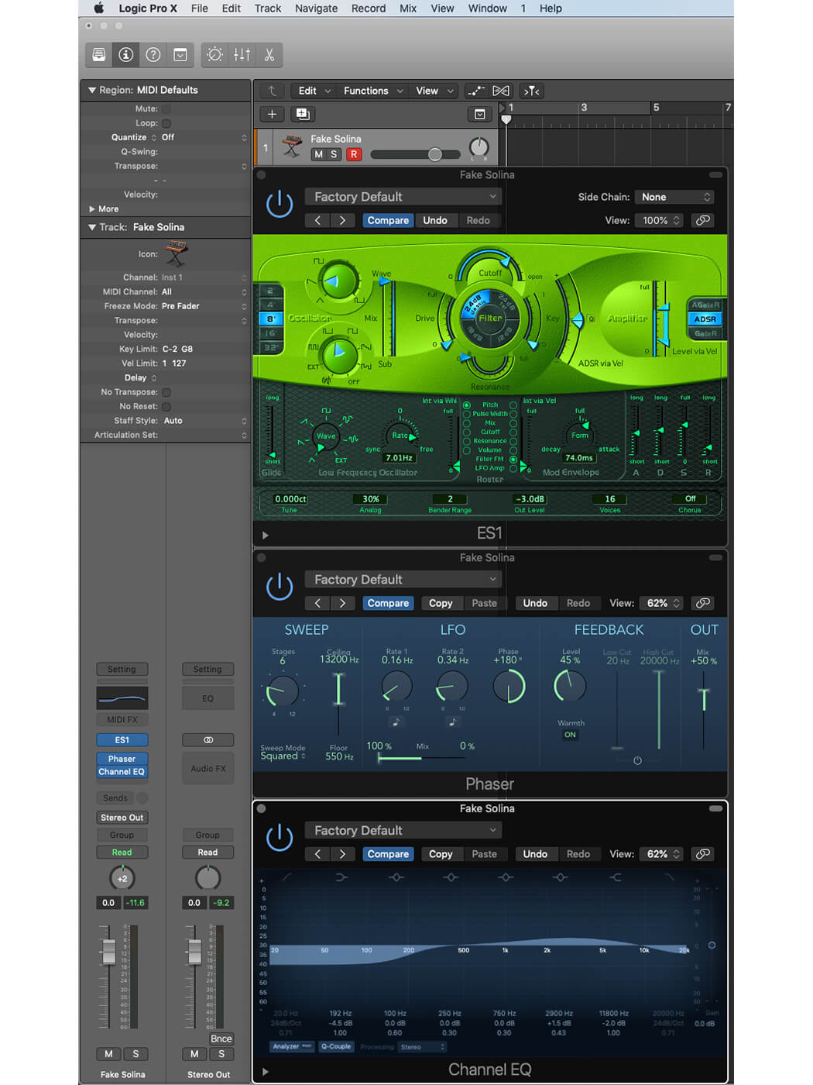Click the Fake Solina channel strip fader

click(x=109, y=952)
